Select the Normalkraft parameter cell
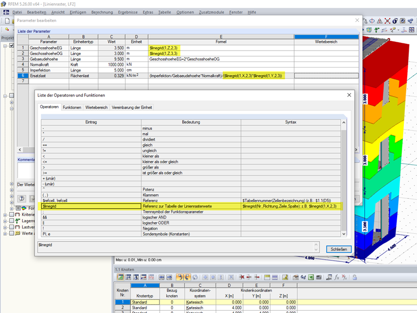 tap(49, 64)
